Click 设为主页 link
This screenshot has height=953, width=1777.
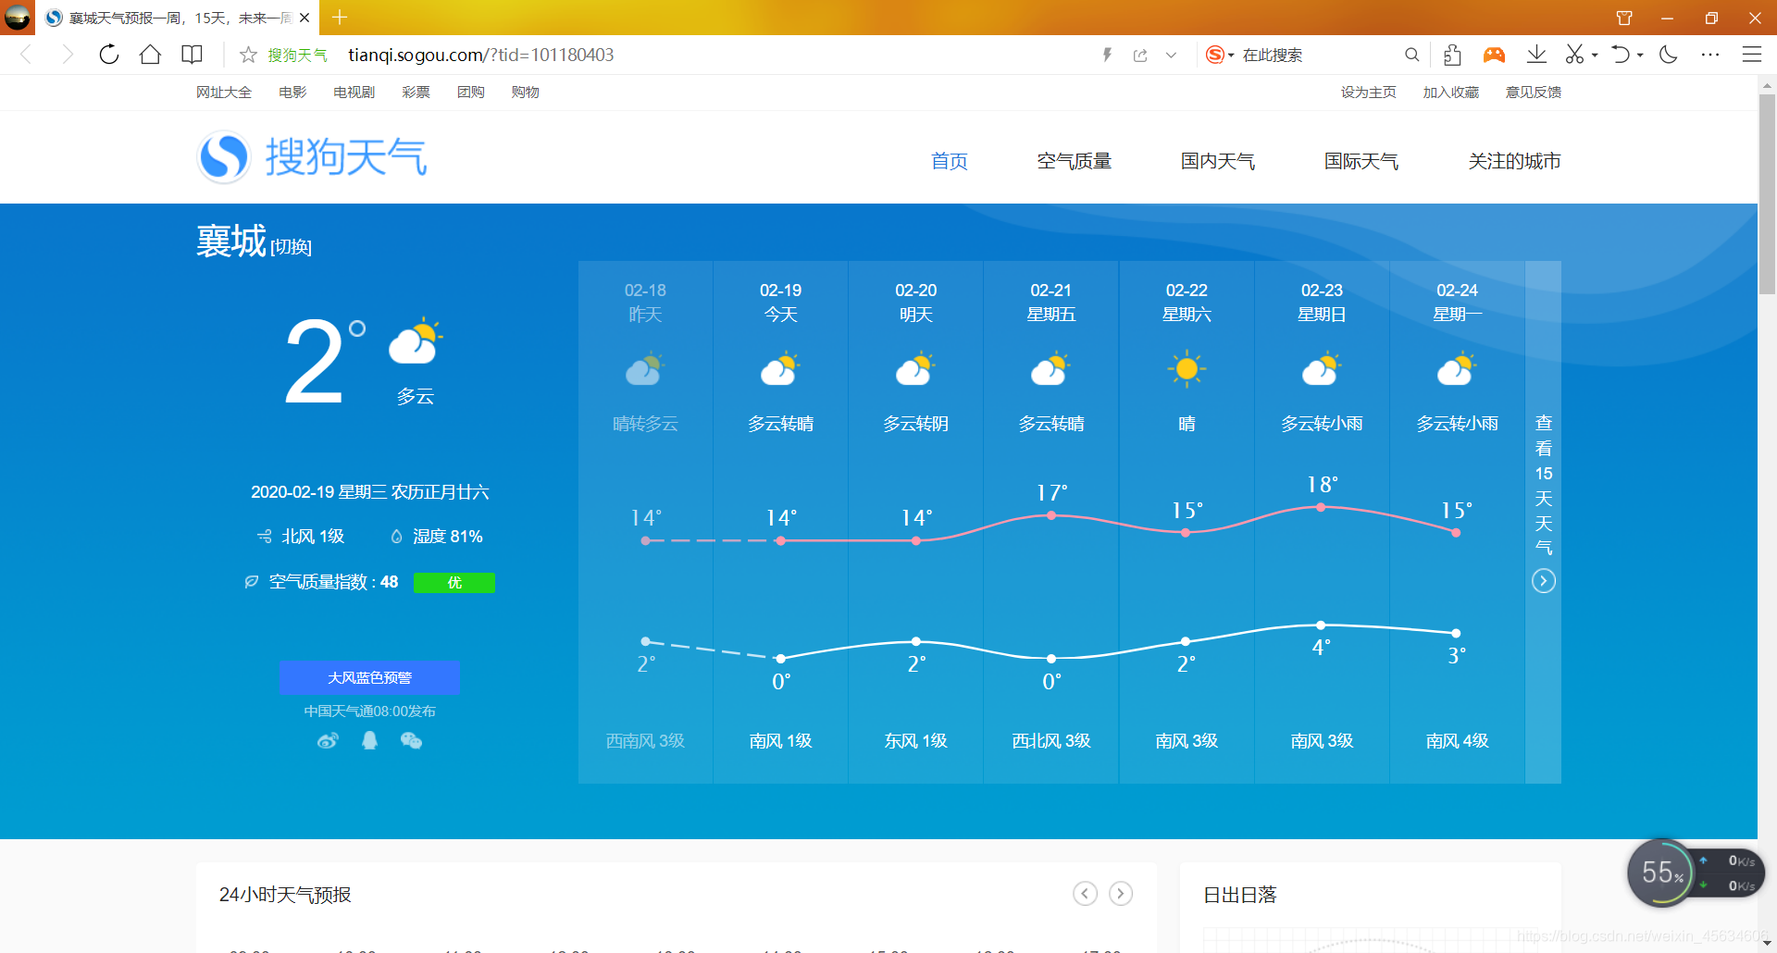[1368, 92]
